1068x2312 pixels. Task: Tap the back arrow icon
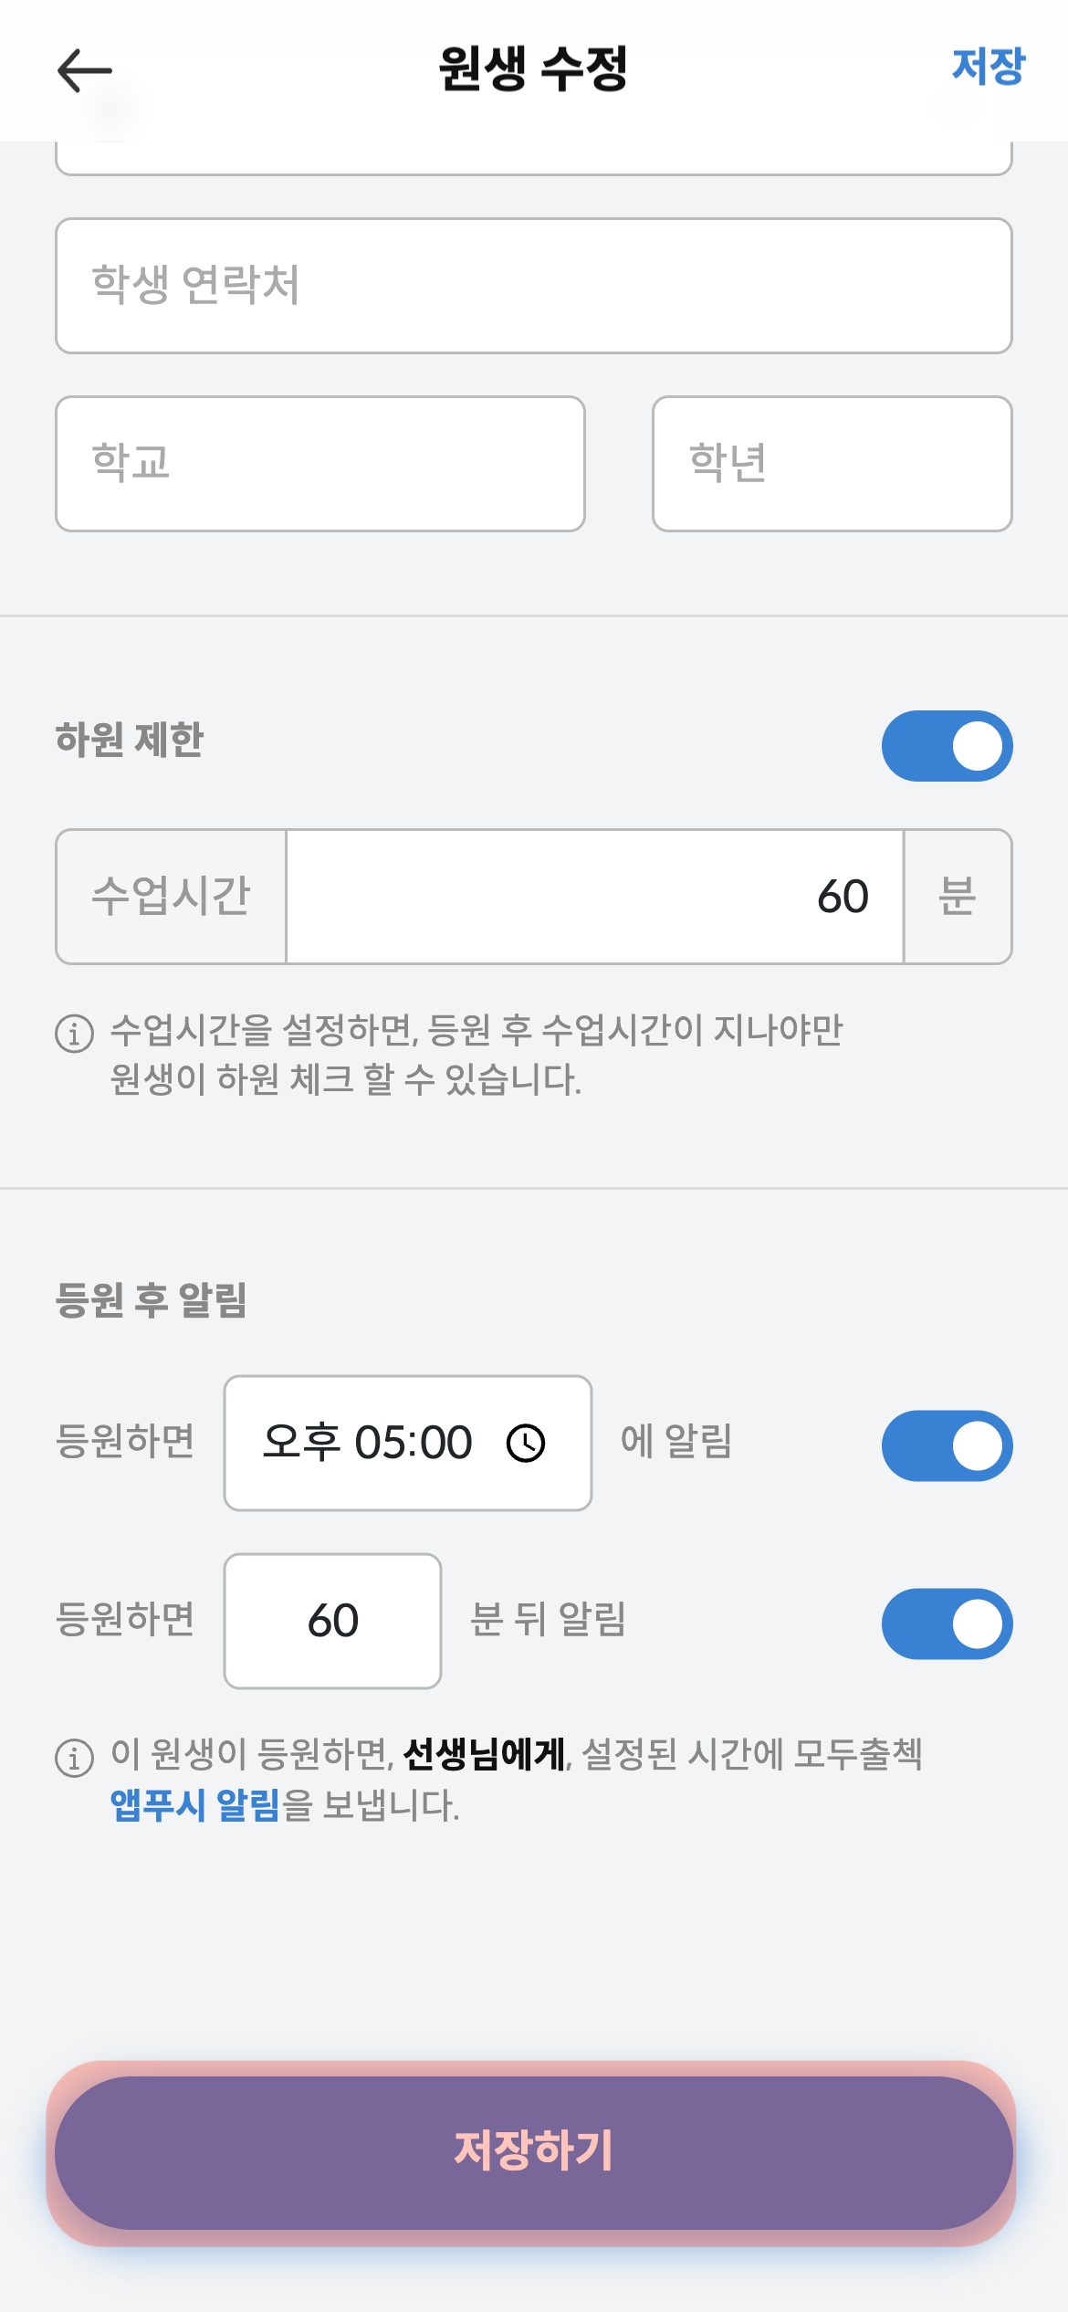(x=84, y=70)
